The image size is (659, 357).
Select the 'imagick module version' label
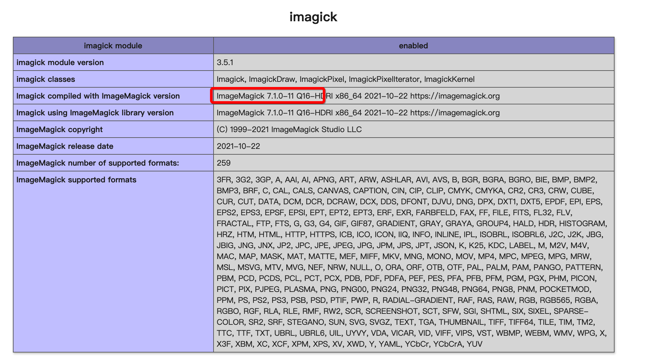pyautogui.click(x=60, y=62)
